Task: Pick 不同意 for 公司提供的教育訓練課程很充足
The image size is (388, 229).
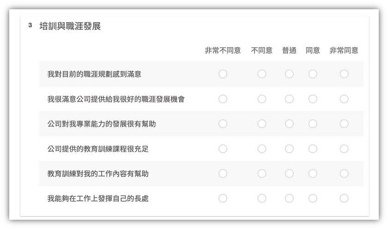Action: tap(262, 149)
